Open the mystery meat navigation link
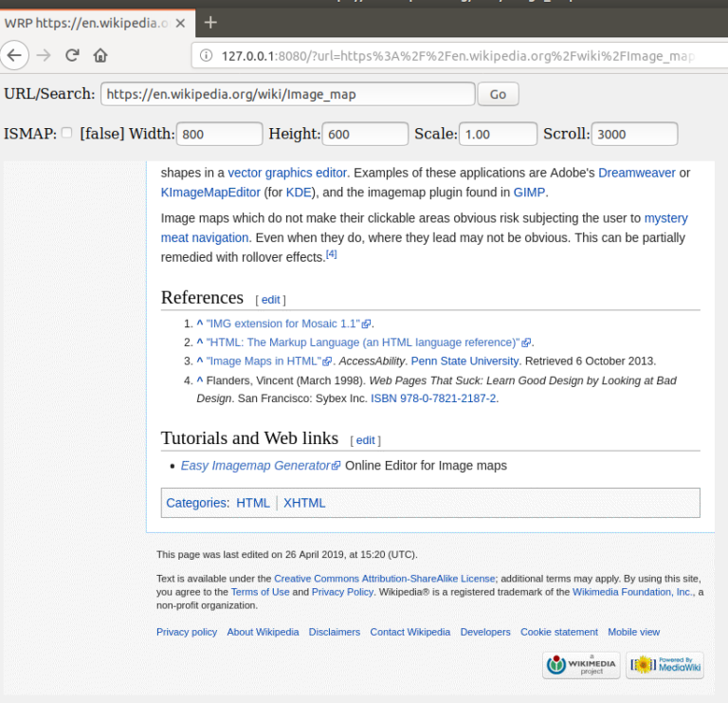 click(665, 218)
